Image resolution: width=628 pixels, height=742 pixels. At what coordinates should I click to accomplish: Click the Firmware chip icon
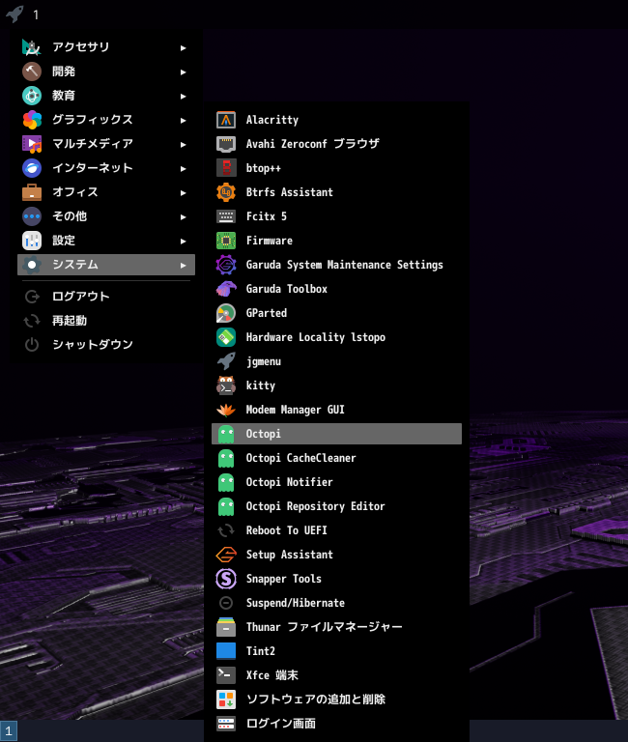[x=226, y=241]
